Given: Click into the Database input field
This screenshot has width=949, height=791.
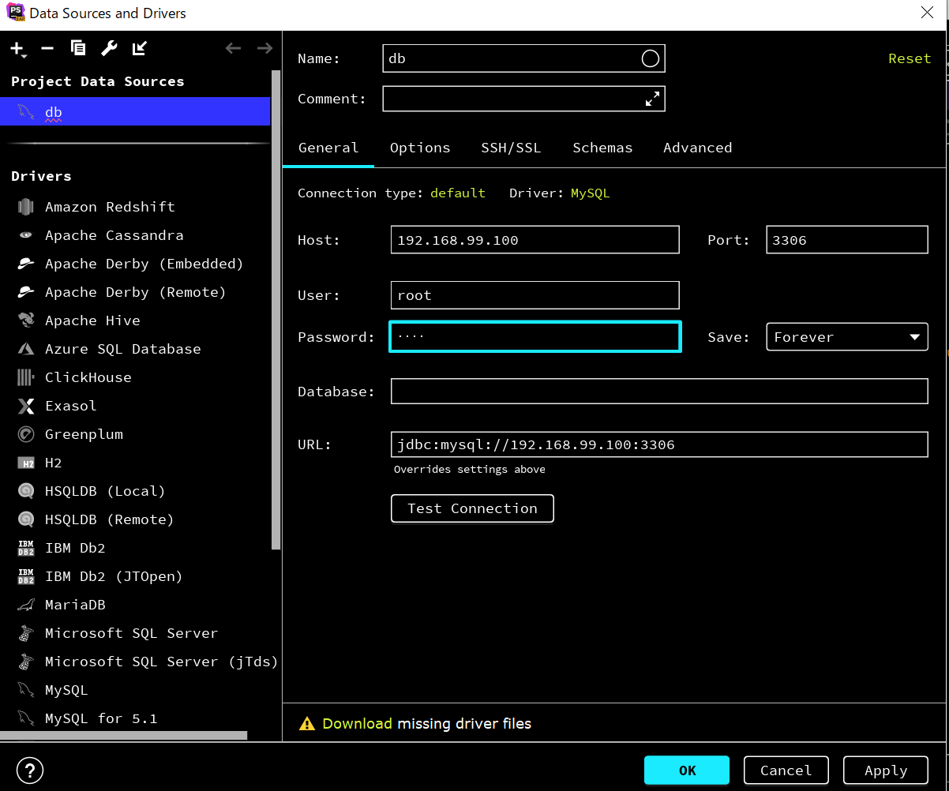Looking at the screenshot, I should (x=658, y=392).
